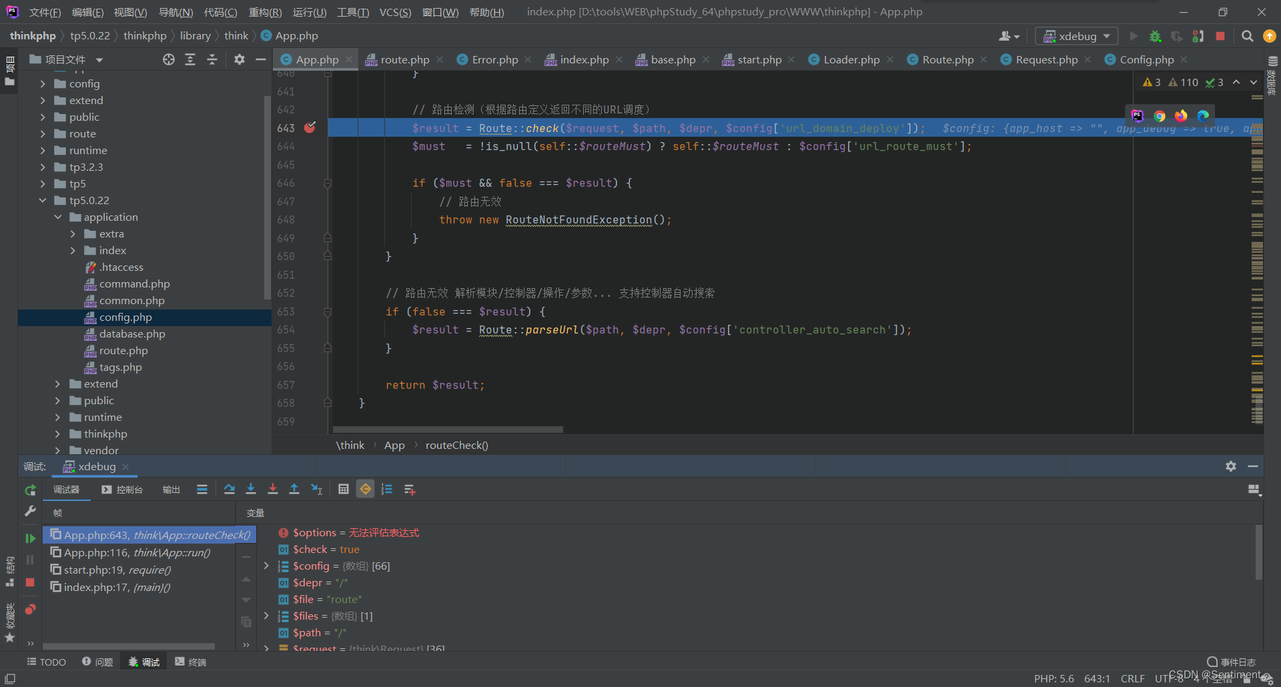Click the user account icon in toolbar

[x=1009, y=36]
